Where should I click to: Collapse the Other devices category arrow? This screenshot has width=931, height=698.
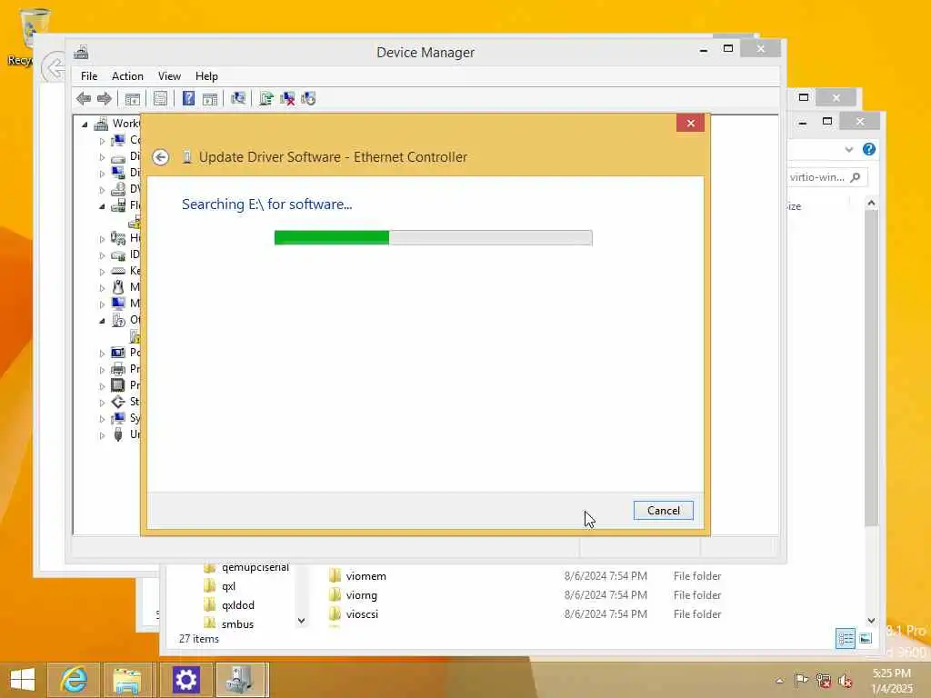[102, 321]
